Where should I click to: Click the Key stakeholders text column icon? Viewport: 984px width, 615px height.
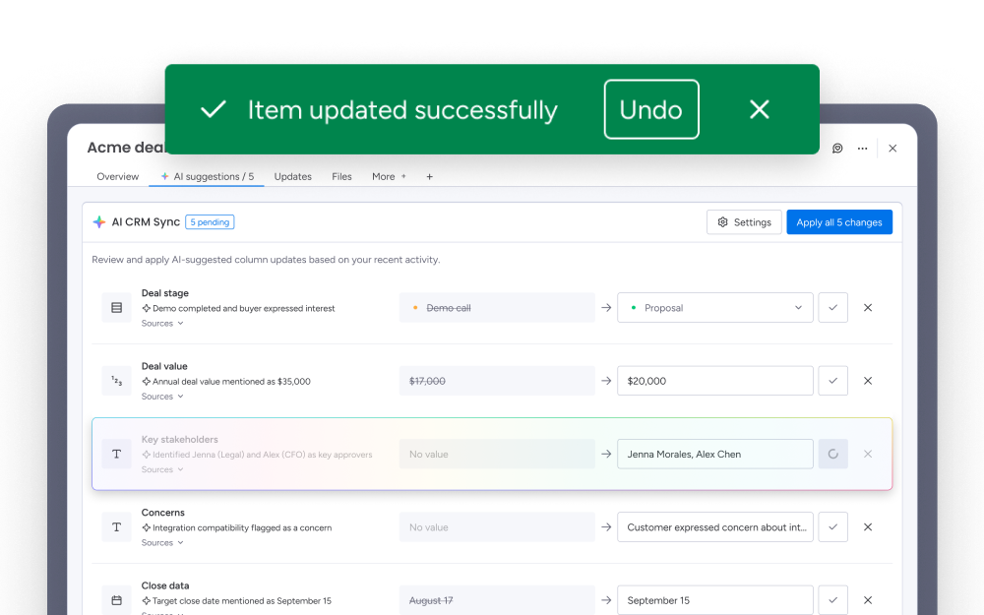117,455
